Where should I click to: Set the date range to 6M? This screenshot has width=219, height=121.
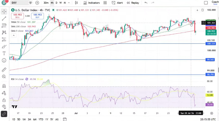35,119
